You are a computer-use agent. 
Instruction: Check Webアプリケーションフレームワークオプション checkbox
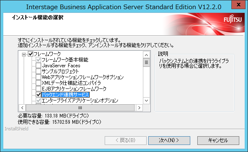39,77
